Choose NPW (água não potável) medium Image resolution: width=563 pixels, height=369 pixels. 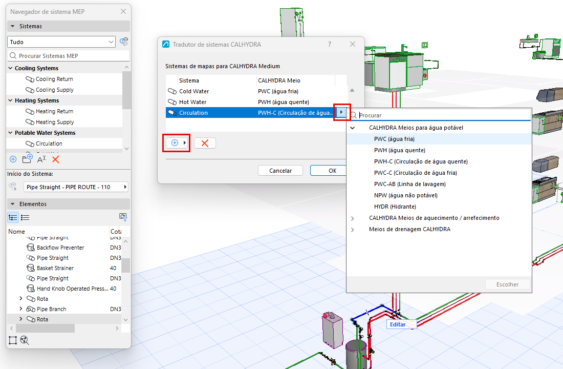439,195
